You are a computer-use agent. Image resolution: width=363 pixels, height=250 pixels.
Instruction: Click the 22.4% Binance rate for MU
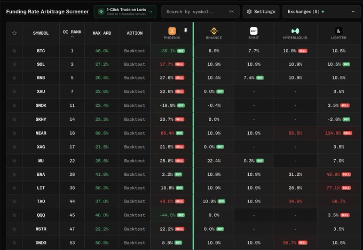214,161
